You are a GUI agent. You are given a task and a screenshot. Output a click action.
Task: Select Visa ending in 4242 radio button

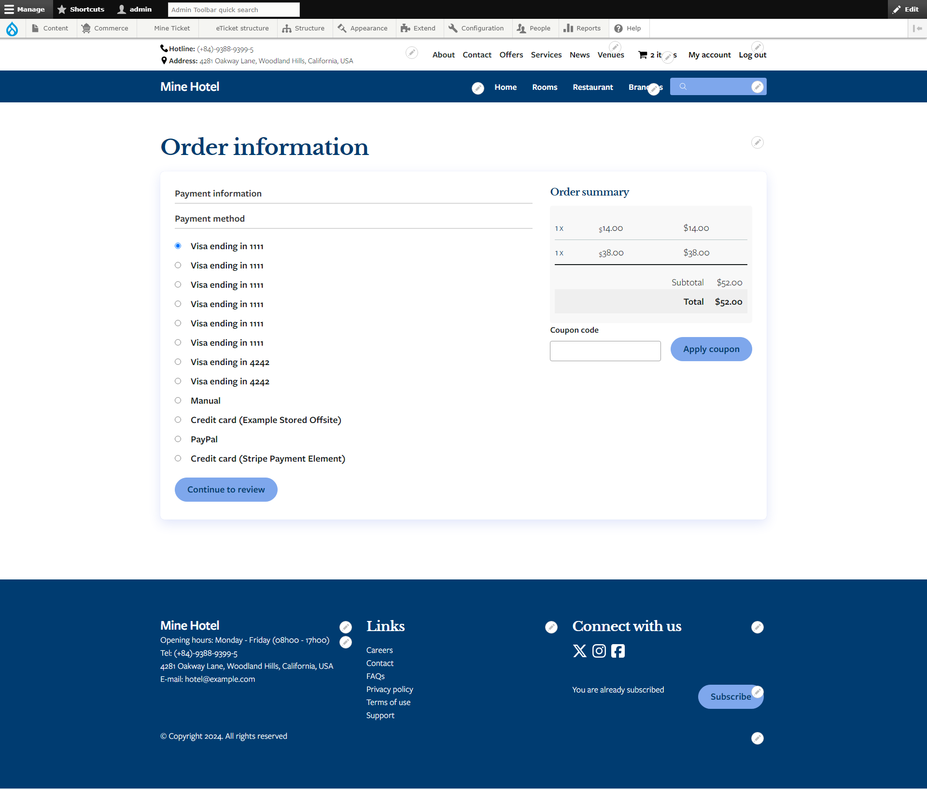178,362
